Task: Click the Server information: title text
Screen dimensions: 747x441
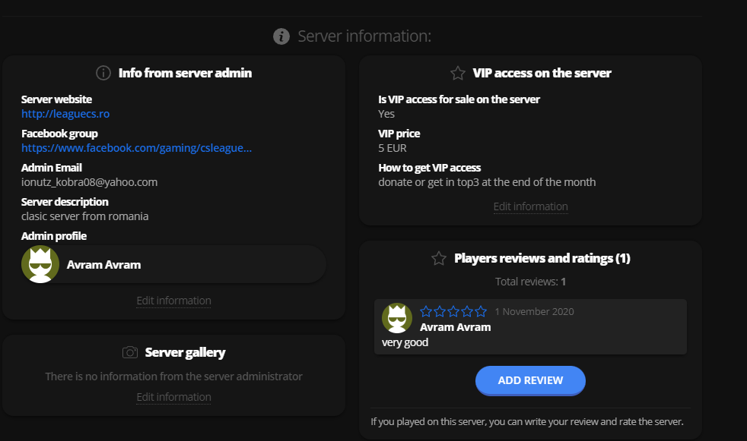Action: click(364, 36)
